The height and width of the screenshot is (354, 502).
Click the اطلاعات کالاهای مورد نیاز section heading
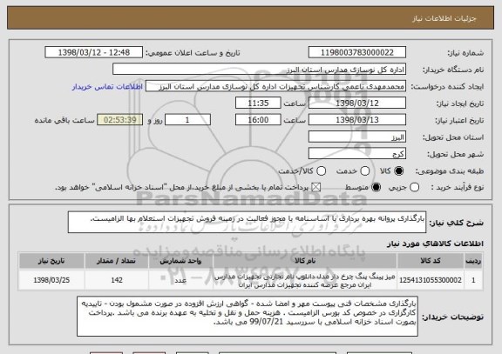click(x=435, y=244)
